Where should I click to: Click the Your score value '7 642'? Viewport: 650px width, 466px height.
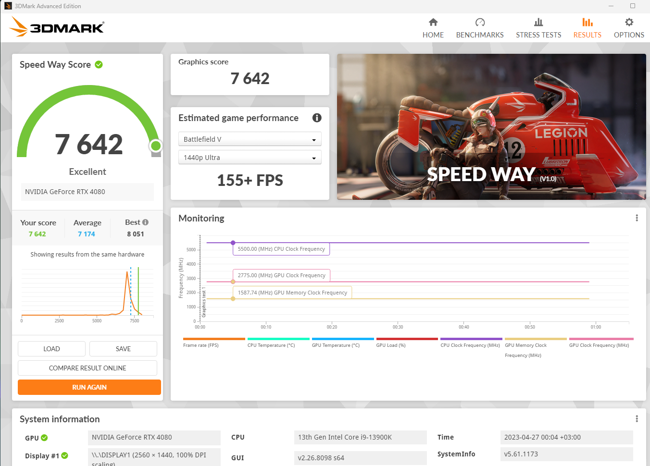37,234
